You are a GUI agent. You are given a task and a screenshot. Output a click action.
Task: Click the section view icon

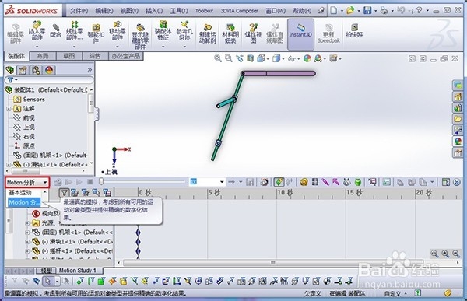[x=250, y=58]
